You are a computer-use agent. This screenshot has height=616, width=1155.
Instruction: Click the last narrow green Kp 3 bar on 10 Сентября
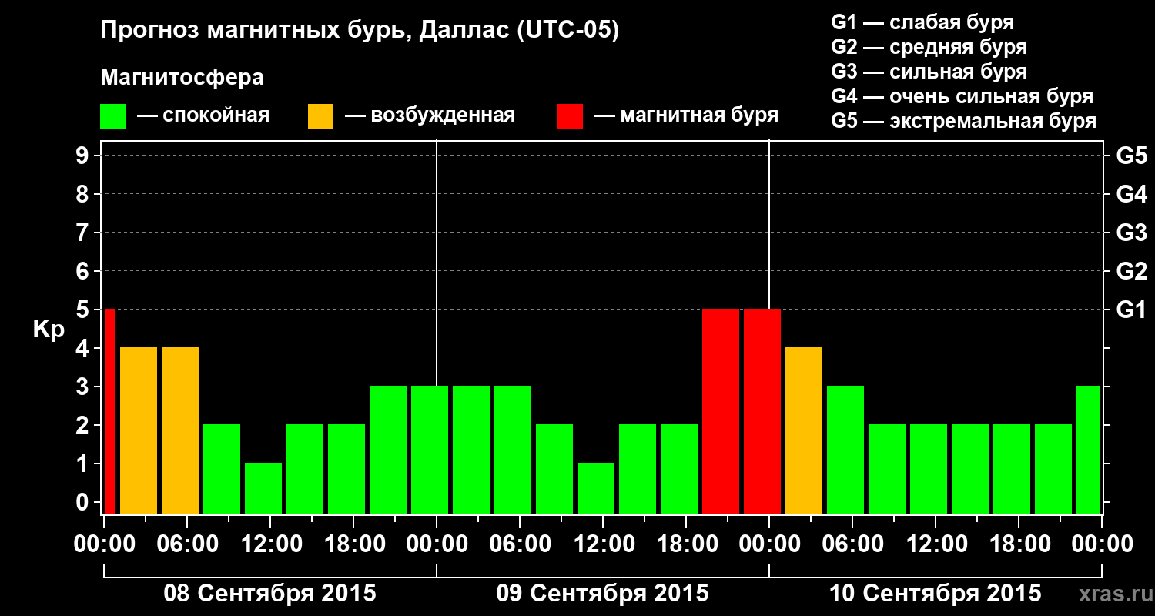coord(1088,450)
